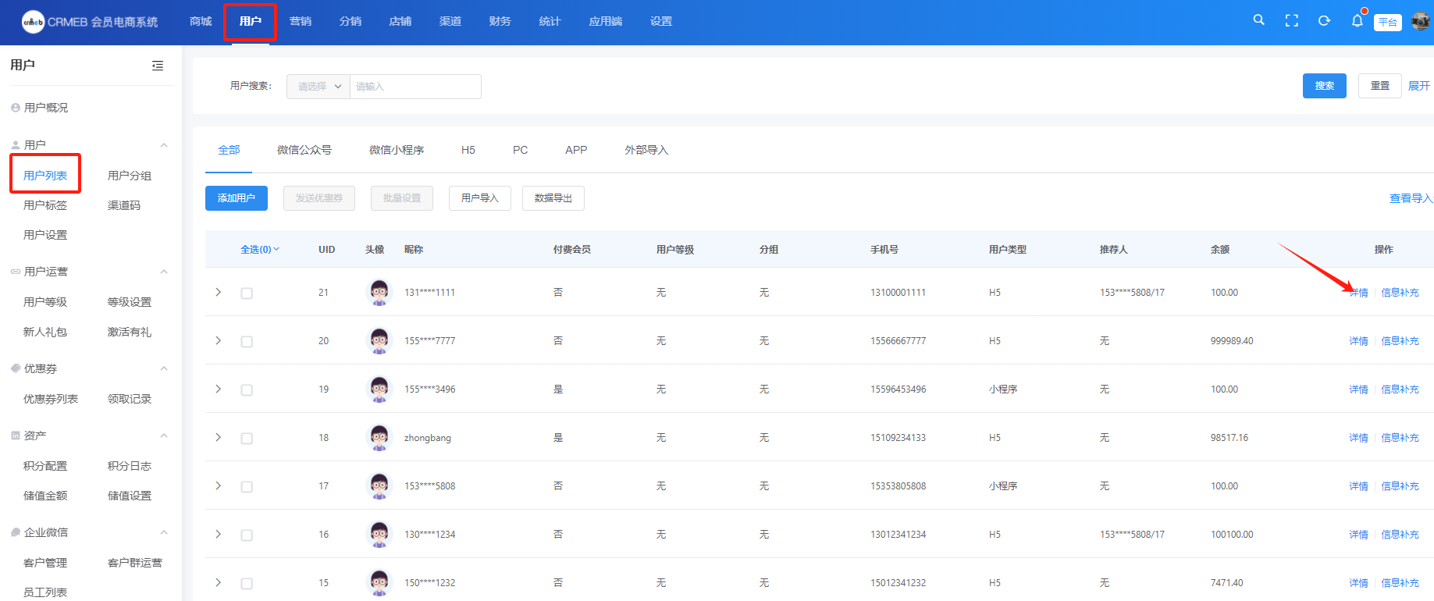Switch to the 微信小程序 tab
Viewport: 1434px width, 601px height.
click(x=397, y=150)
